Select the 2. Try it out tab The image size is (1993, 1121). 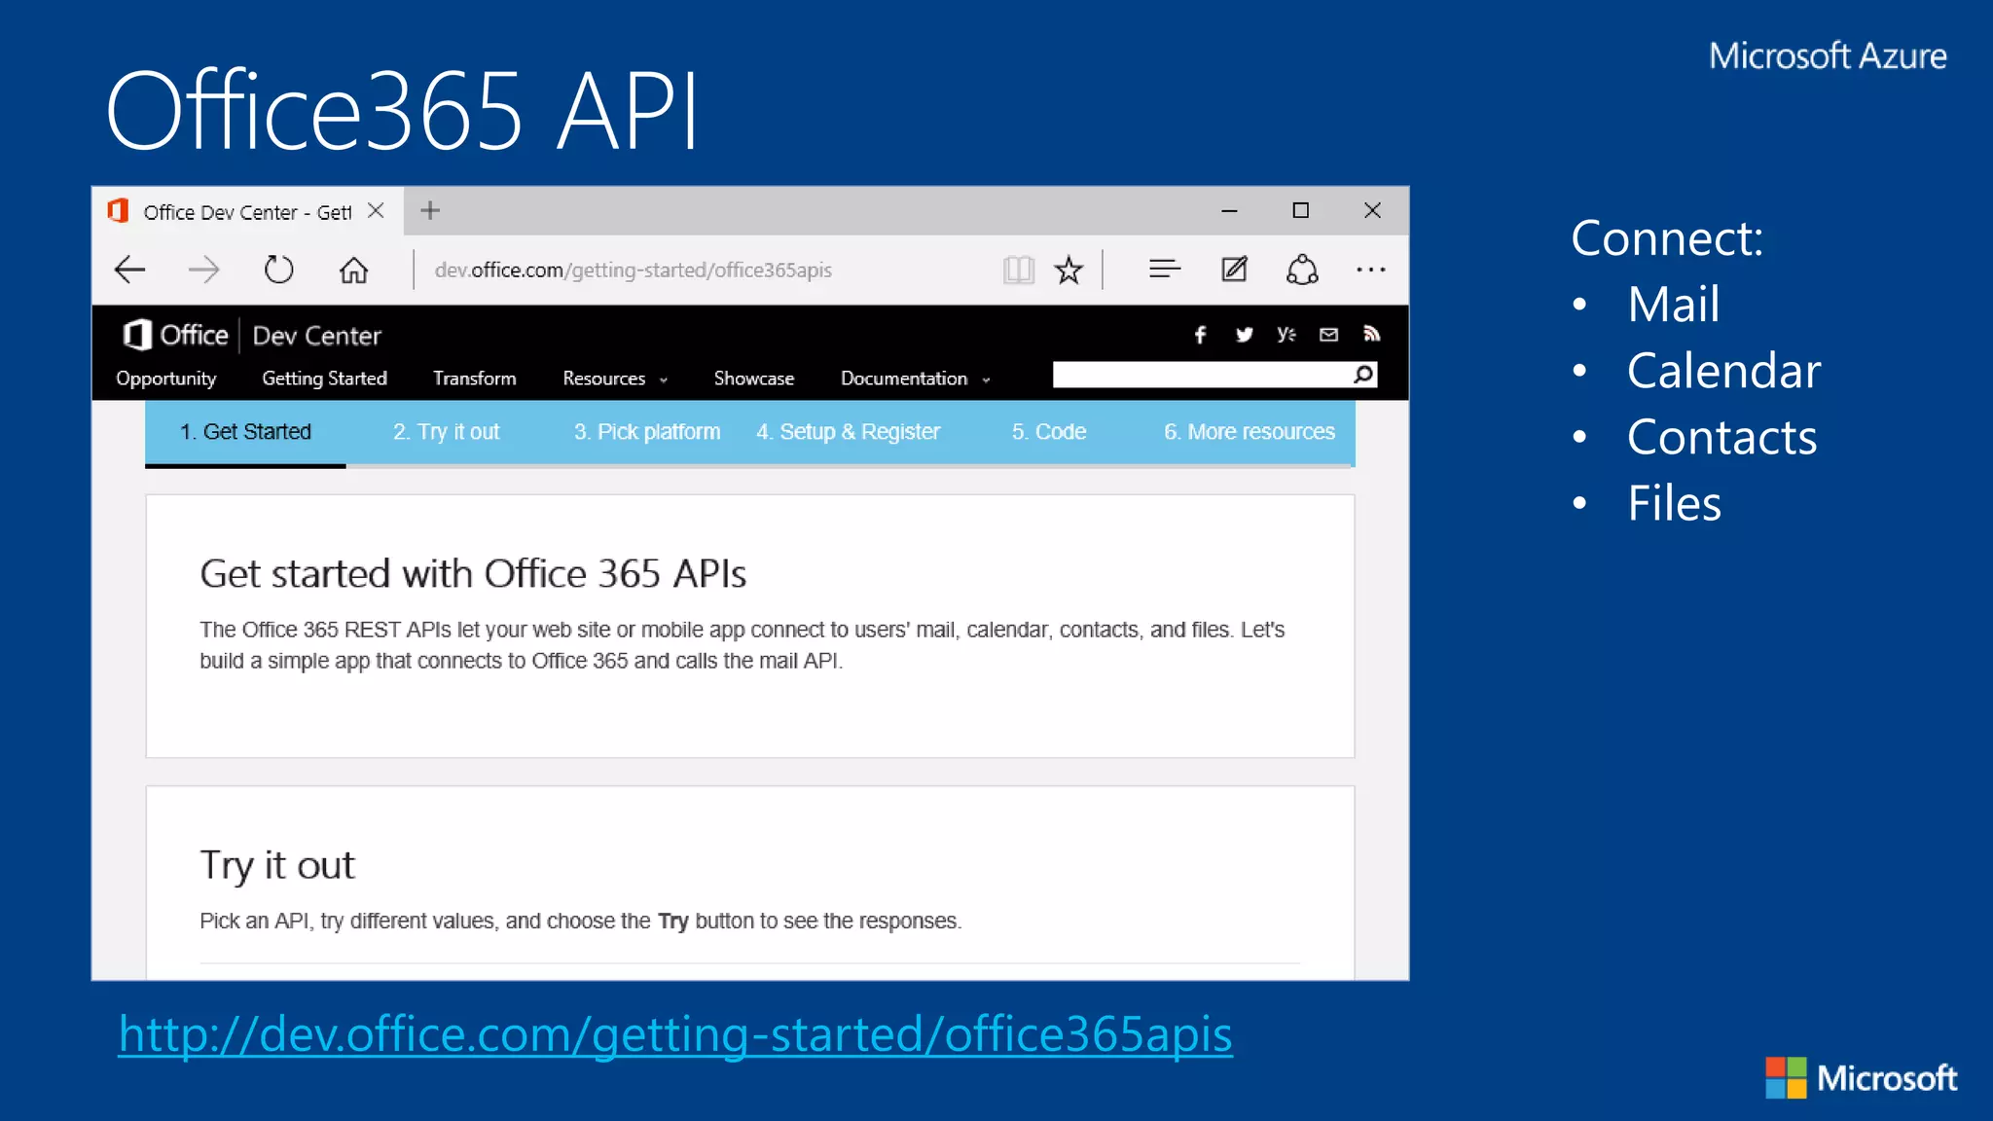[x=446, y=431]
